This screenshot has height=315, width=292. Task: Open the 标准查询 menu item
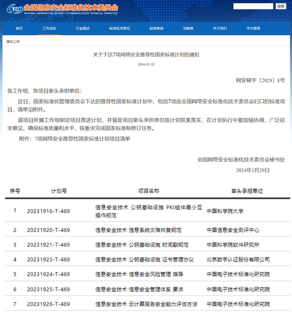(x=156, y=28)
